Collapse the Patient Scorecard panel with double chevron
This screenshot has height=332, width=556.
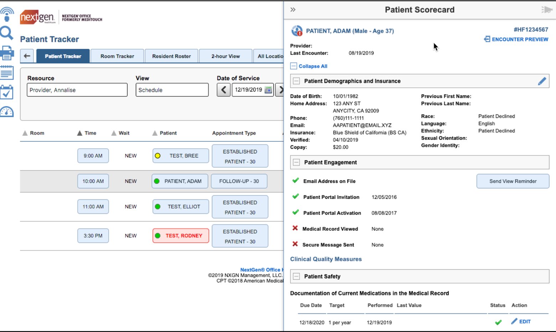[x=293, y=10]
